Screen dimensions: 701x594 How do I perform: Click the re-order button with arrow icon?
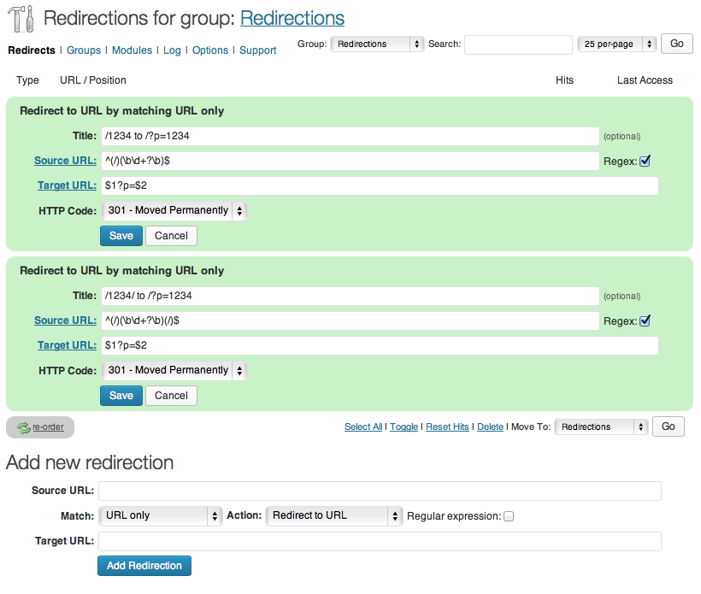[x=40, y=426]
